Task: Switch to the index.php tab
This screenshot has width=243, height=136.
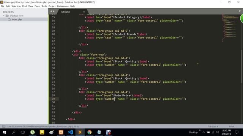Action: pyautogui.click(x=65, y=12)
